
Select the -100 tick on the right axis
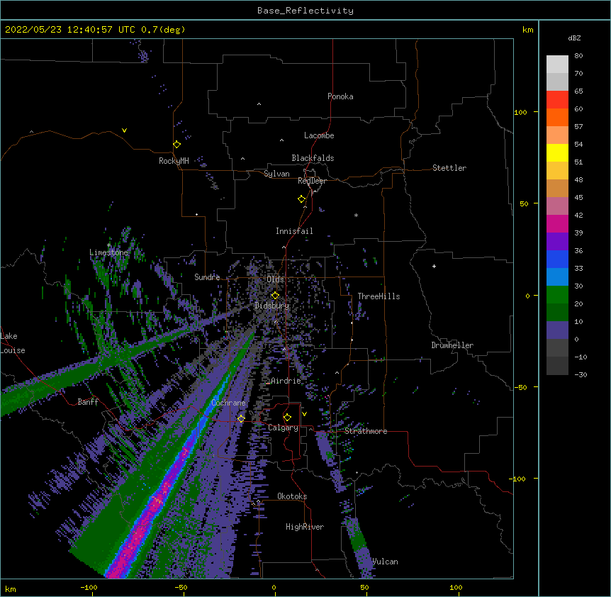518,479
